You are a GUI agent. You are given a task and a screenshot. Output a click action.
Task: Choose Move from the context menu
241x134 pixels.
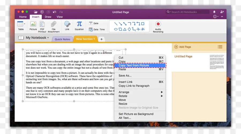click(140, 100)
